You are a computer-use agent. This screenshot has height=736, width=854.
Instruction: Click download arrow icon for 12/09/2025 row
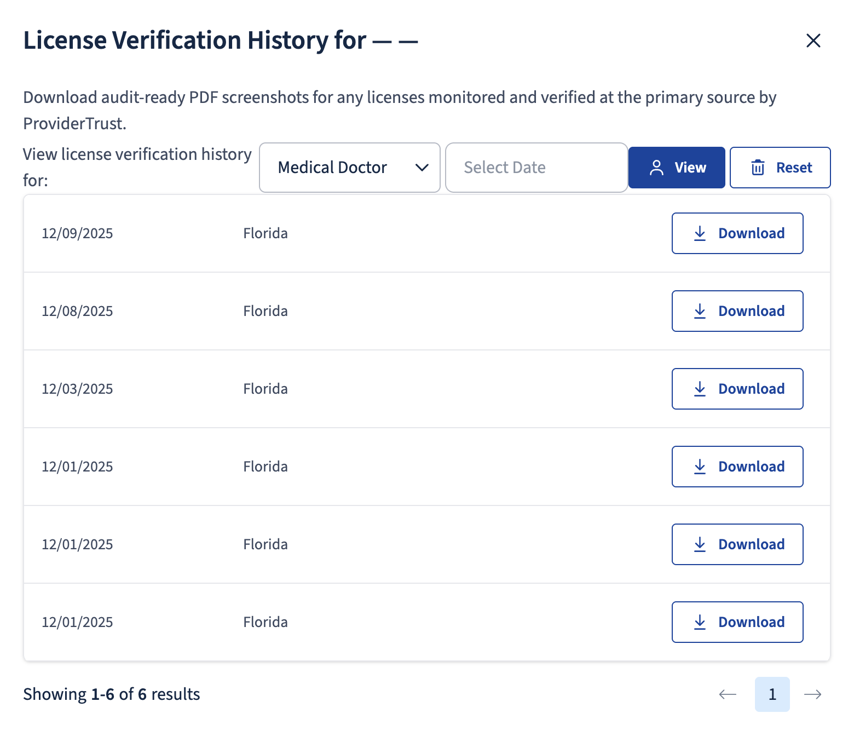[700, 233]
